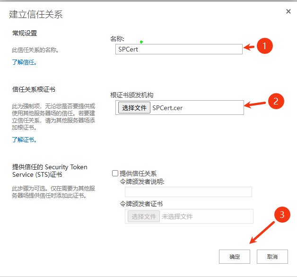Click the 名称 input field containing SPCert
Viewport: 297px width, 277px height.
coord(179,49)
